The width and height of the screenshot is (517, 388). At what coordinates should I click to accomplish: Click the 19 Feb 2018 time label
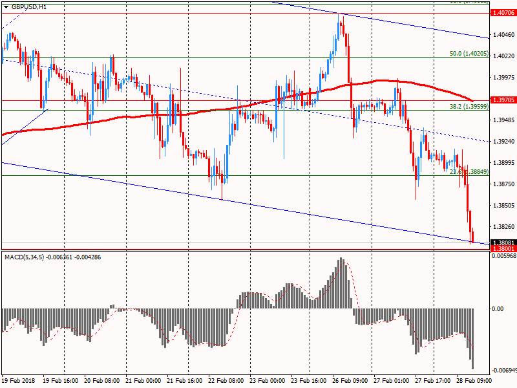19,380
